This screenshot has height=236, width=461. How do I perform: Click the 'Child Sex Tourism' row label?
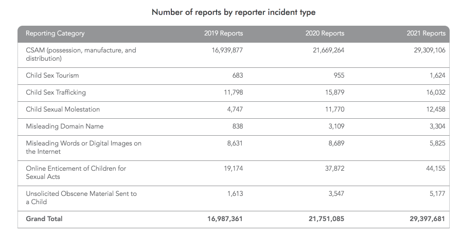pyautogui.click(x=52, y=76)
